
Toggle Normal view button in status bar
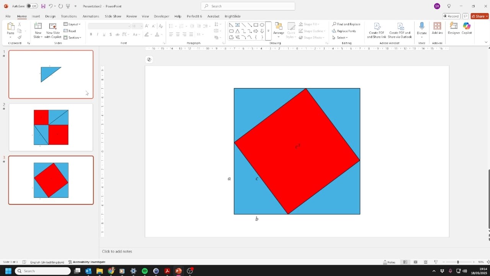[x=405, y=262]
